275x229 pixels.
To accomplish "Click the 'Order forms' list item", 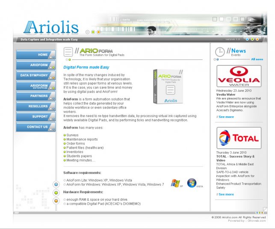I will click(x=76, y=144).
